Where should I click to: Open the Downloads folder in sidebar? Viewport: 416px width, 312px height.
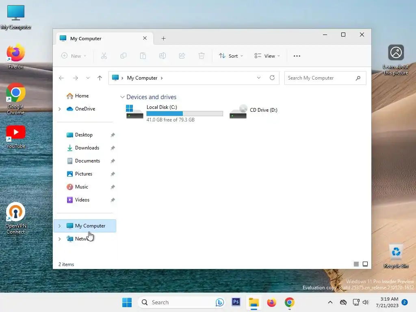[83, 148]
